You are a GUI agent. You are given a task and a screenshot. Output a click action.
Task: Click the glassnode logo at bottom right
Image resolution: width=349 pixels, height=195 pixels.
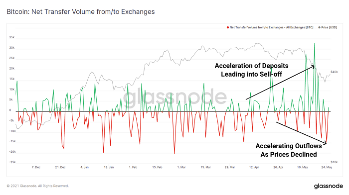[x=328, y=186]
